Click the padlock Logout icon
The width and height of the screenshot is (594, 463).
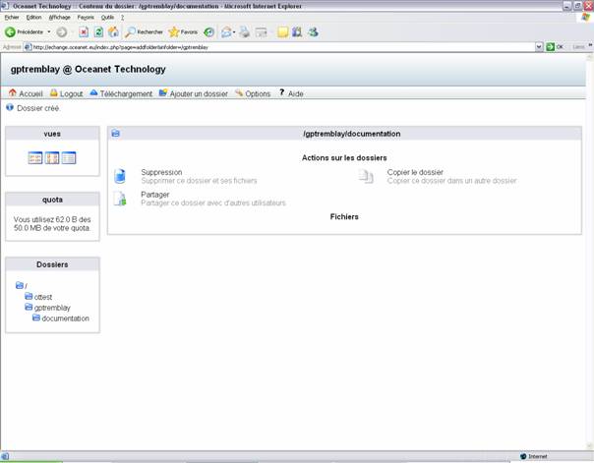(54, 92)
